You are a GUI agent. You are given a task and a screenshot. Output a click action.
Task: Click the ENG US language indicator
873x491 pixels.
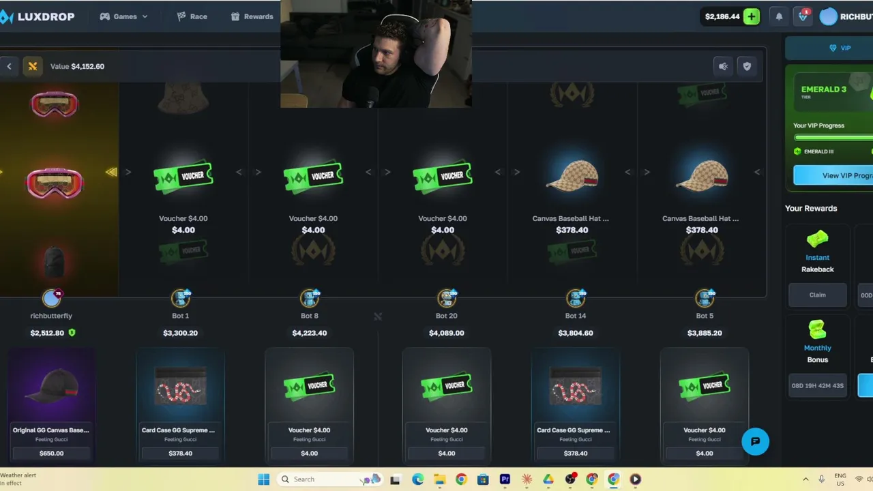[x=840, y=479]
